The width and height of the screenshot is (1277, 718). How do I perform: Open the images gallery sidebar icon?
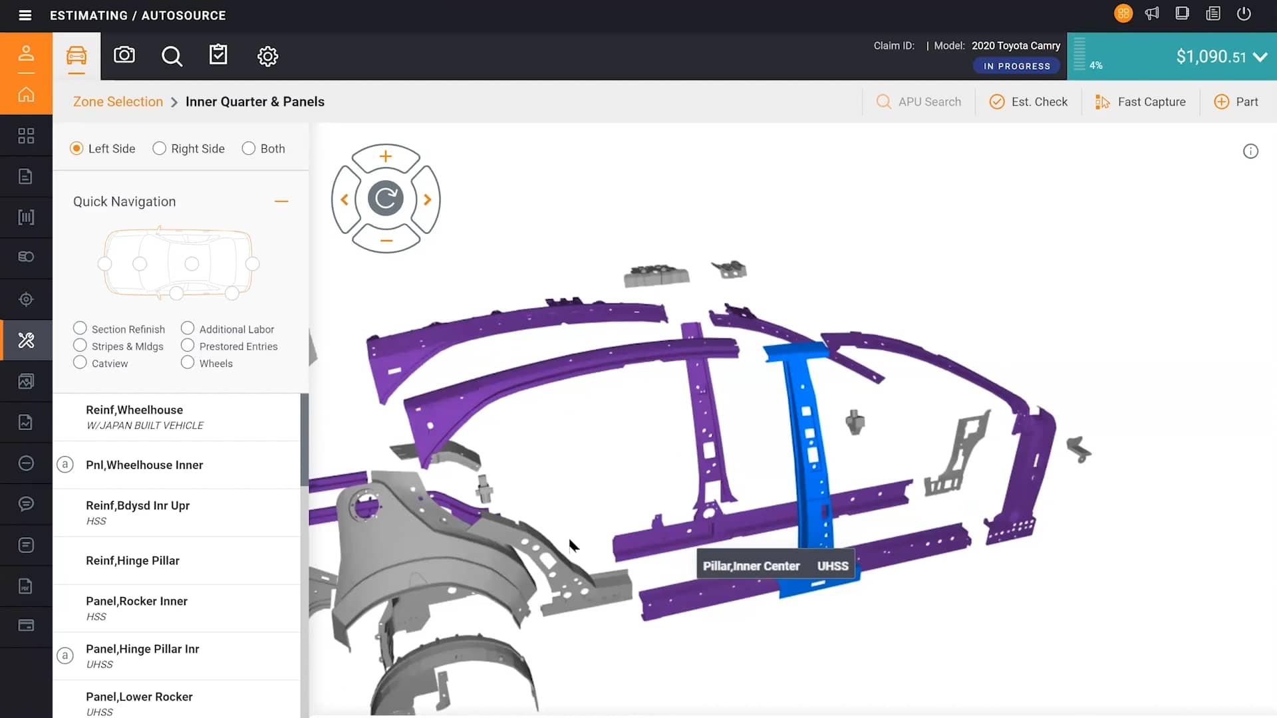pos(26,381)
